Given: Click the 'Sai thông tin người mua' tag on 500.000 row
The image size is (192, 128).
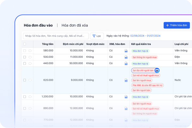Looking at the screenshot, I should coord(145,57).
